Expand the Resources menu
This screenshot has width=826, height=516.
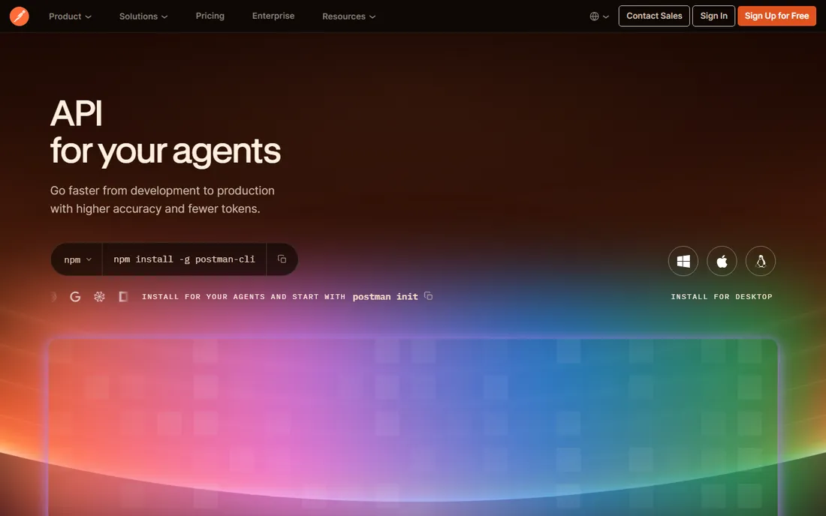(348, 16)
